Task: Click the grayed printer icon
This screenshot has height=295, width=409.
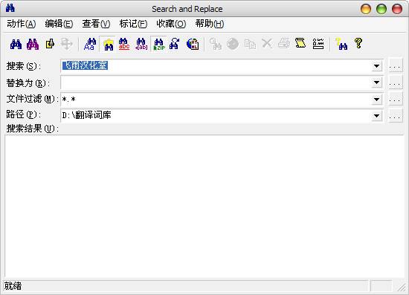Action: click(284, 44)
